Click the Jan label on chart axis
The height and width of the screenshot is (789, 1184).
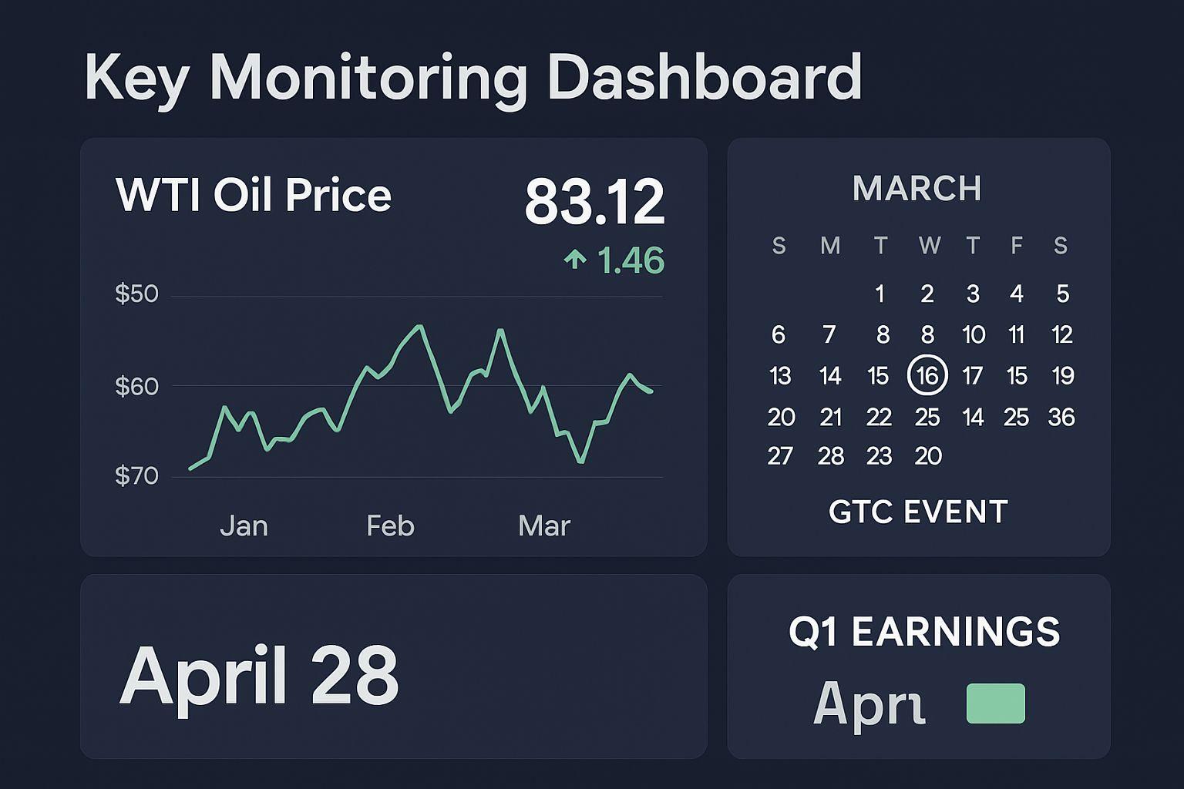click(244, 525)
